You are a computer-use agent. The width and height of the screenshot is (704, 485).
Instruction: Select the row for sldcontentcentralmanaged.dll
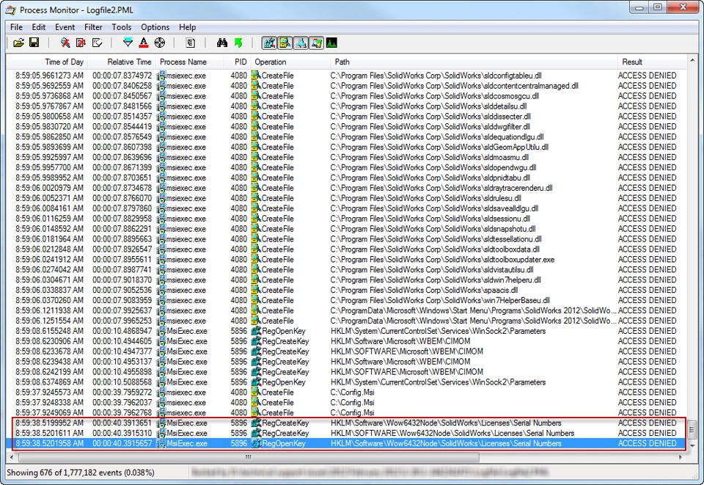coord(345,86)
